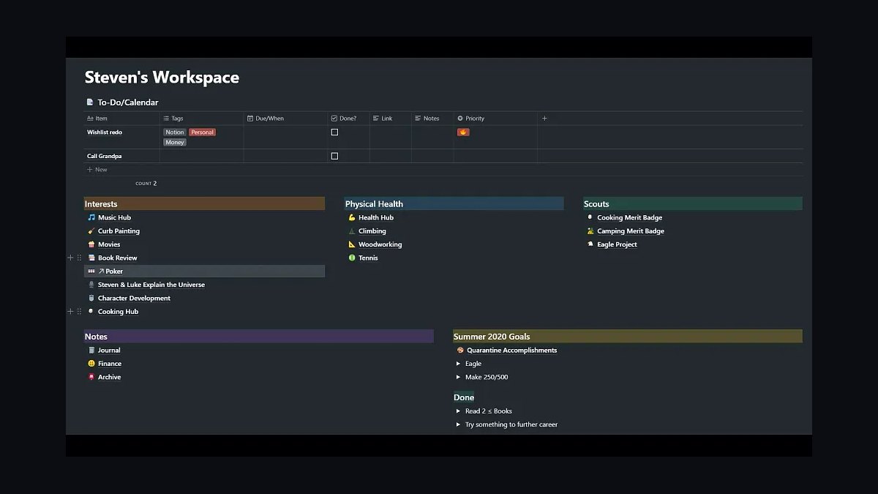Click the Summer 2020 Goals heading
This screenshot has width=878, height=494.
[628, 337]
